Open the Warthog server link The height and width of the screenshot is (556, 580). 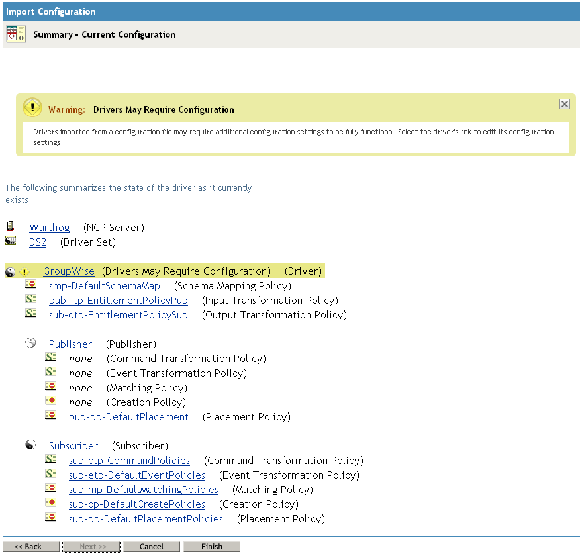(x=50, y=227)
